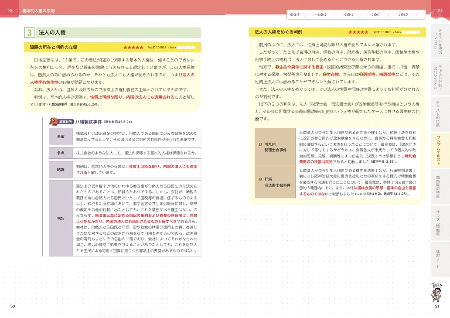Screen dimensions: 450x318
Task: Select the 争点 row label
Action: 61,153
